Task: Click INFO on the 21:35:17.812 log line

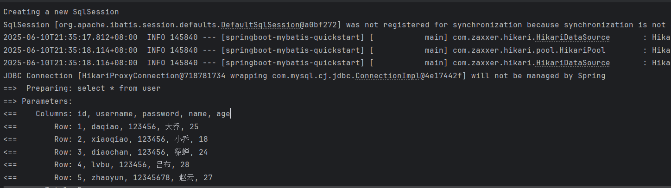Action: click(x=156, y=38)
